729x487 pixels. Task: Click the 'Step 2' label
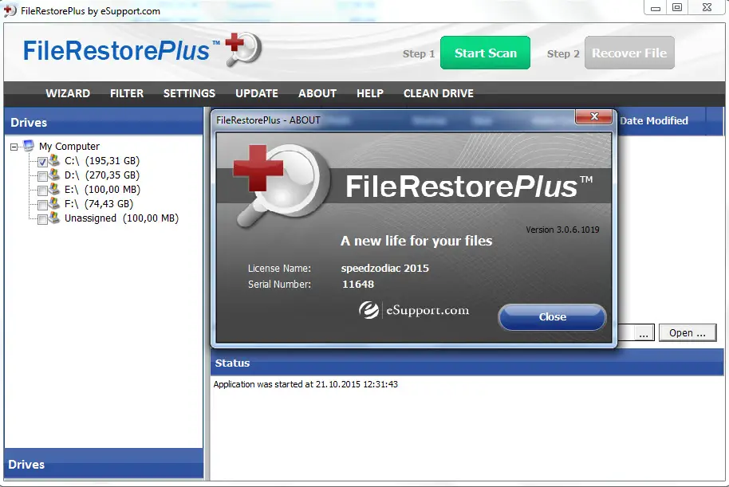click(x=563, y=54)
